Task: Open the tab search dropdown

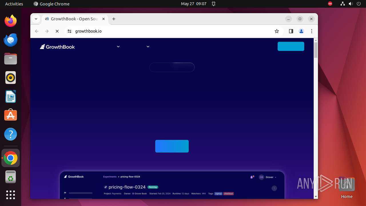Action: [x=36, y=19]
